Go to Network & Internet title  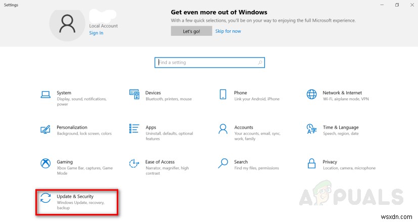click(x=342, y=93)
